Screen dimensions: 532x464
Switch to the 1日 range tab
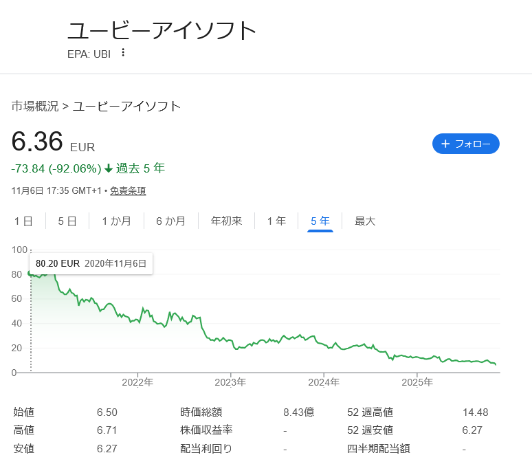click(x=23, y=221)
